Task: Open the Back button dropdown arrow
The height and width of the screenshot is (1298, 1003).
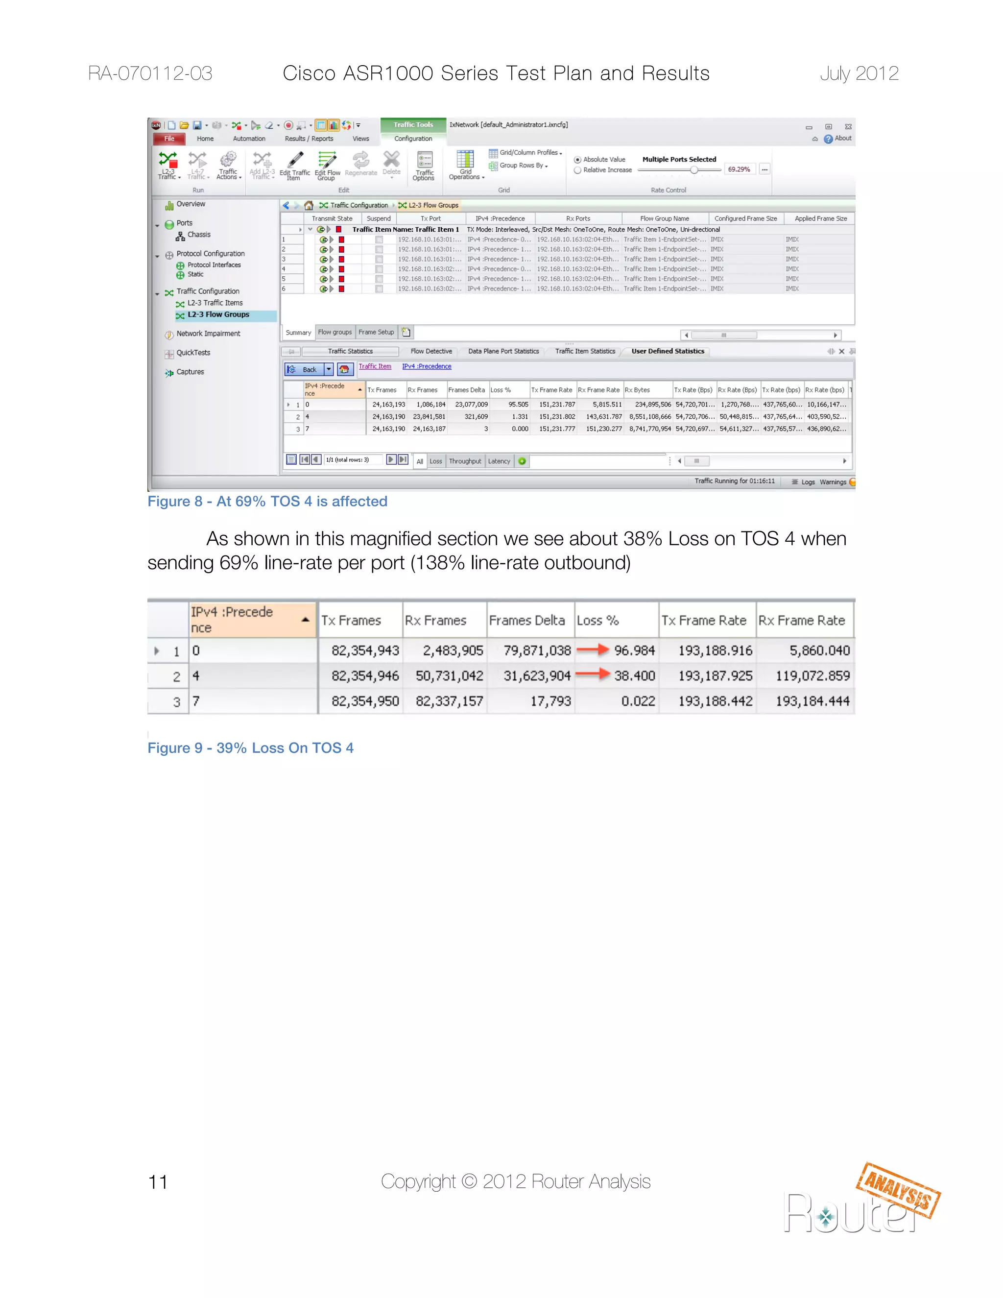Action: [329, 370]
